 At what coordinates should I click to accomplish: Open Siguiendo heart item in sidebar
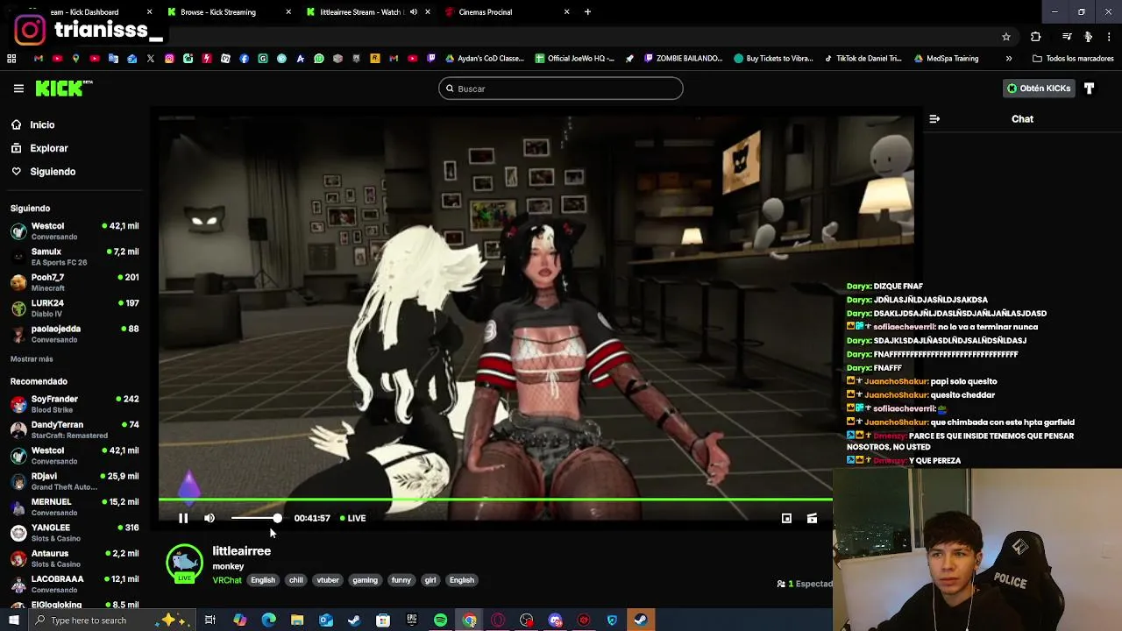coord(53,172)
